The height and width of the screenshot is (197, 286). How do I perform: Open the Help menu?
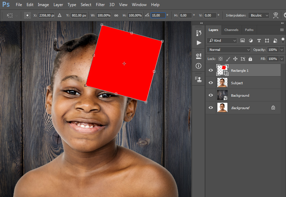coord(155,5)
